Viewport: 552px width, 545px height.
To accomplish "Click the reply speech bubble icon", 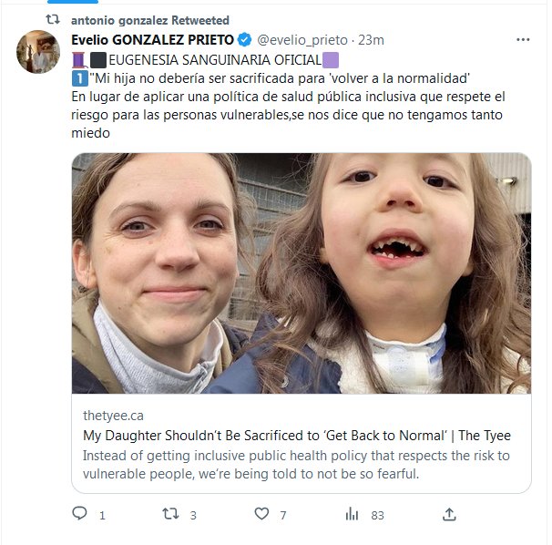I will point(79,514).
